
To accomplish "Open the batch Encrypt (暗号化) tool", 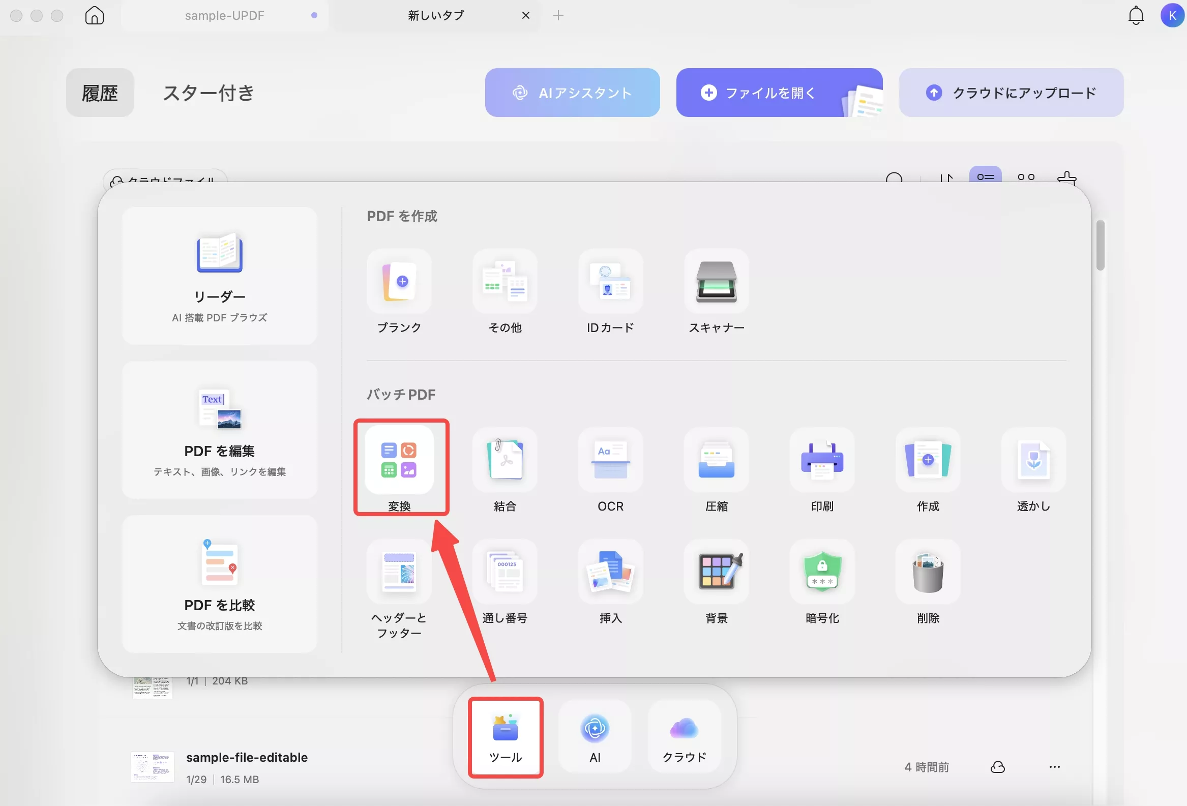I will point(822,572).
